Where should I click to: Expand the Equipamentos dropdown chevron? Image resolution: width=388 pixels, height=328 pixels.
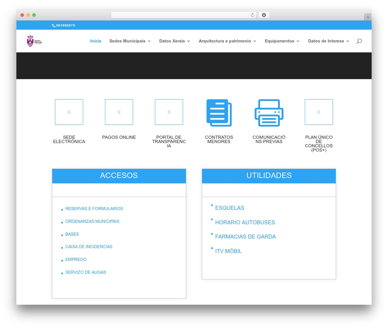298,41
